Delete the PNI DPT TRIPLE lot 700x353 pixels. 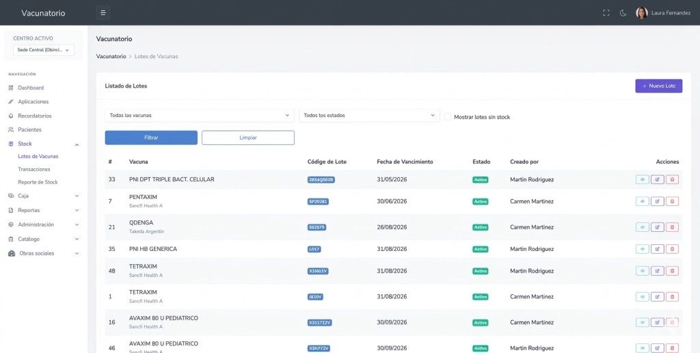pos(672,179)
